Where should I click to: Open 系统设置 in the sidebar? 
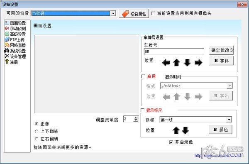[18, 51]
